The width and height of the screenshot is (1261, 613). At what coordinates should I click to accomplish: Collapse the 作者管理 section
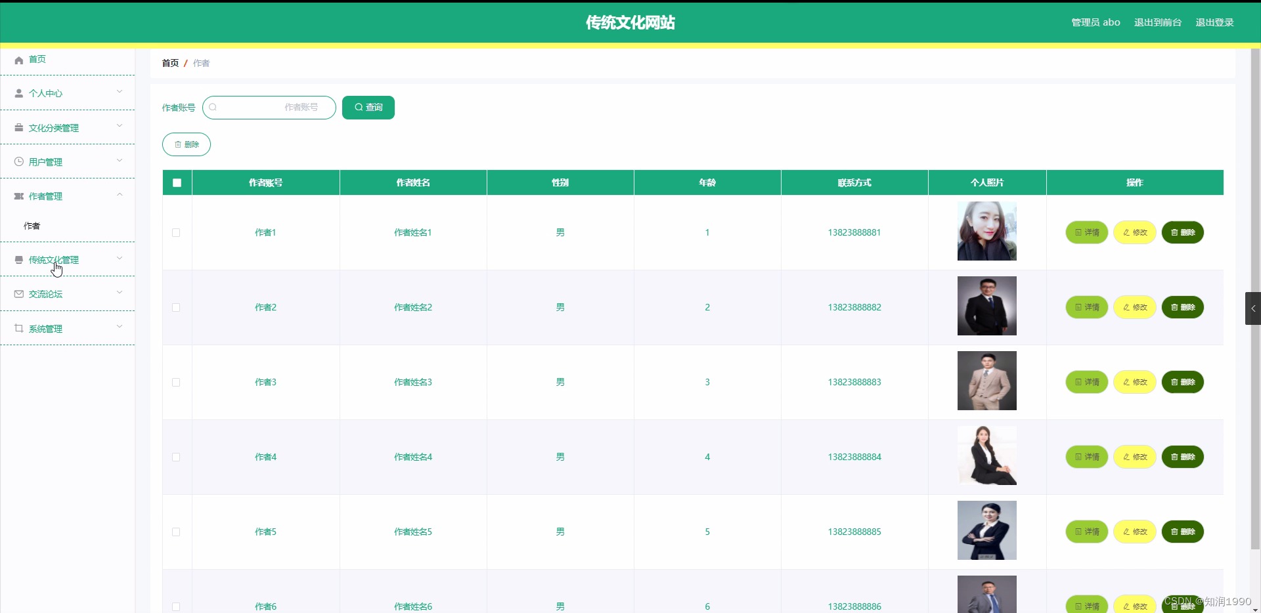pyautogui.click(x=120, y=194)
